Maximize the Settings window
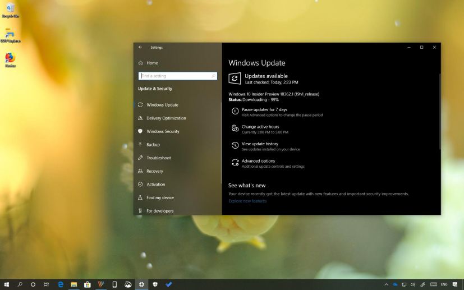This screenshot has height=290, width=464. 422,47
